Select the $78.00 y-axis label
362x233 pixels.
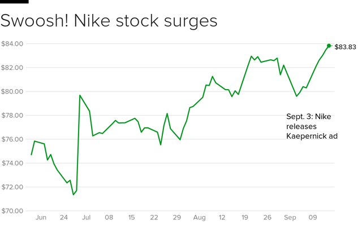coord(12,115)
